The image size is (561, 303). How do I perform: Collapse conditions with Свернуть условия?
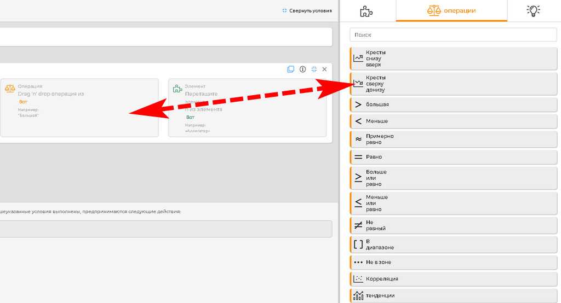point(307,10)
